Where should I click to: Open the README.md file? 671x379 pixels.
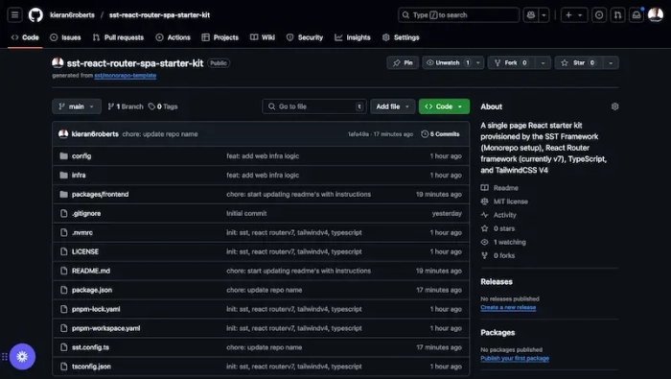click(91, 272)
